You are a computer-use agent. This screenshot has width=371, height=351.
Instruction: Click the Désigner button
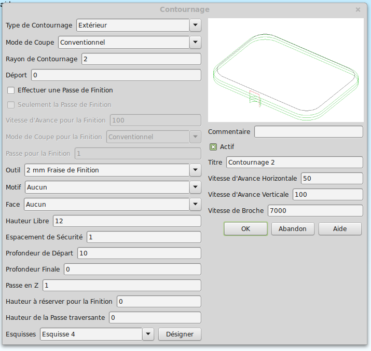pos(180,334)
